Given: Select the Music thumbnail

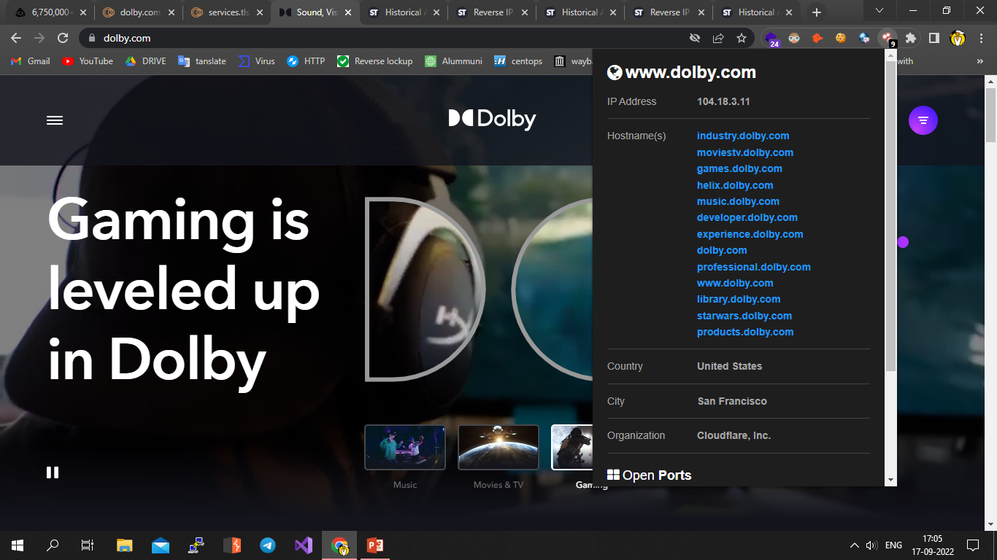Looking at the screenshot, I should [x=405, y=448].
